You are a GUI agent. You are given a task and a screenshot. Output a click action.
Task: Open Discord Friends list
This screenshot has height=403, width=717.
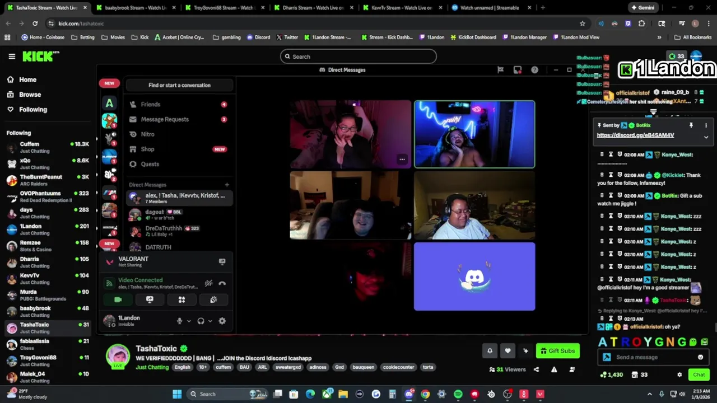coord(178,104)
